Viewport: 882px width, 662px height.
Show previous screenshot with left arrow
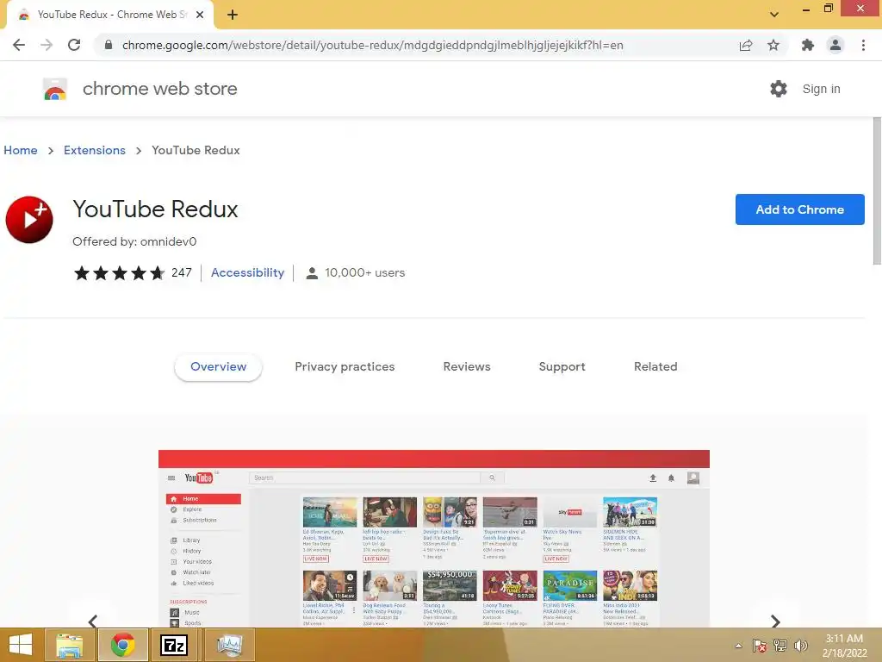pyautogui.click(x=93, y=621)
